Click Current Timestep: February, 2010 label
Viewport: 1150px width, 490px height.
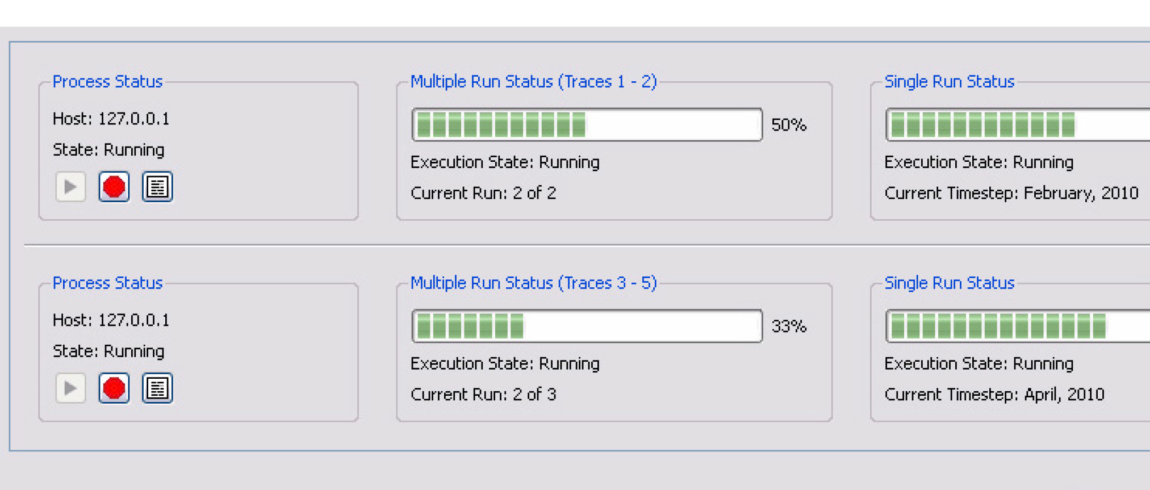(x=1011, y=193)
